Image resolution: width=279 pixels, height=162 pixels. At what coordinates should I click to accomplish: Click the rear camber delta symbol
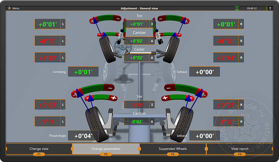pyautogui.click(x=152, y=122)
